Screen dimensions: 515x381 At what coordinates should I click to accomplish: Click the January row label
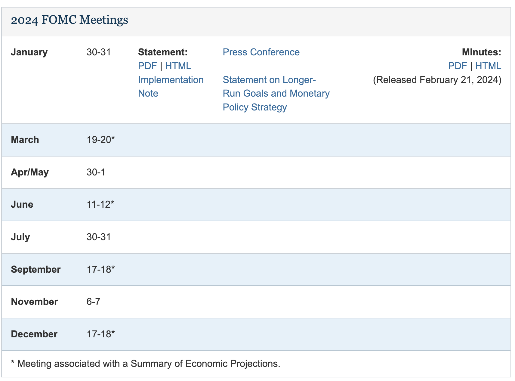pyautogui.click(x=29, y=52)
